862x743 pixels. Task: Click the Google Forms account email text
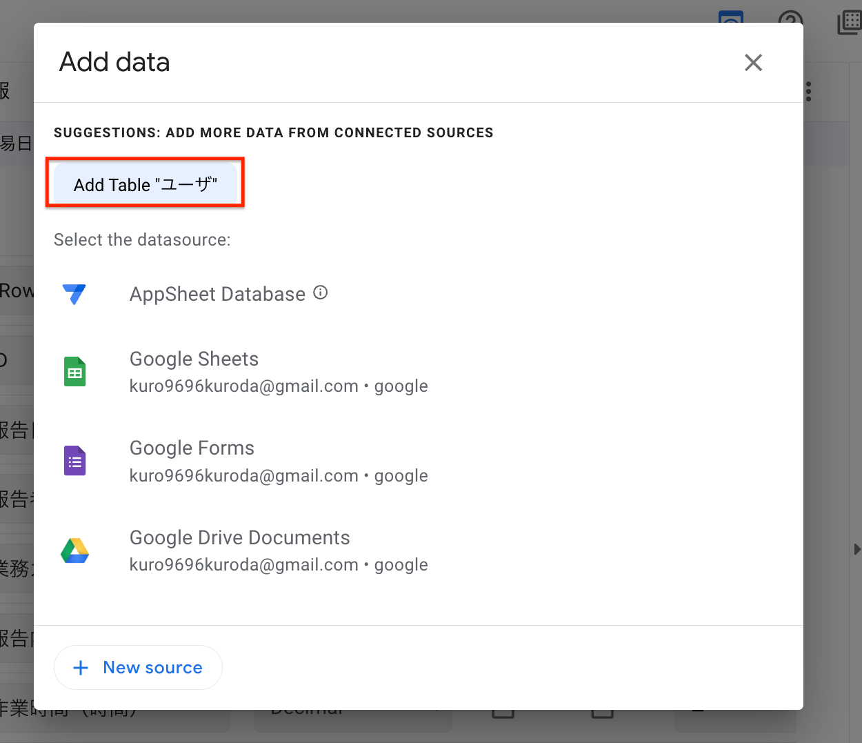(x=244, y=475)
